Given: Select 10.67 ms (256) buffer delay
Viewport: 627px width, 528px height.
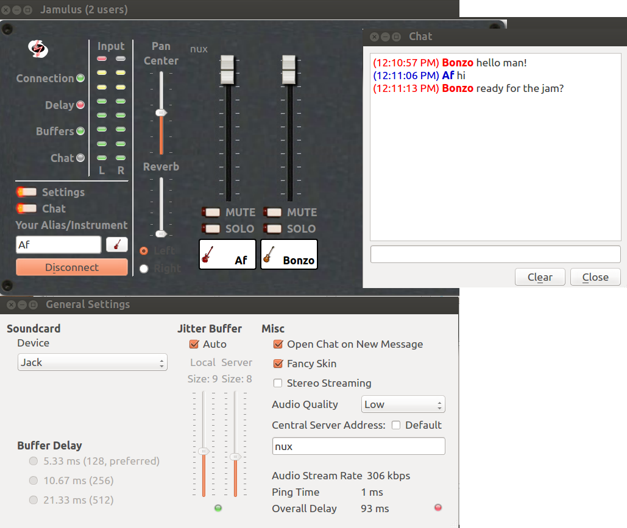Looking at the screenshot, I should [34, 480].
